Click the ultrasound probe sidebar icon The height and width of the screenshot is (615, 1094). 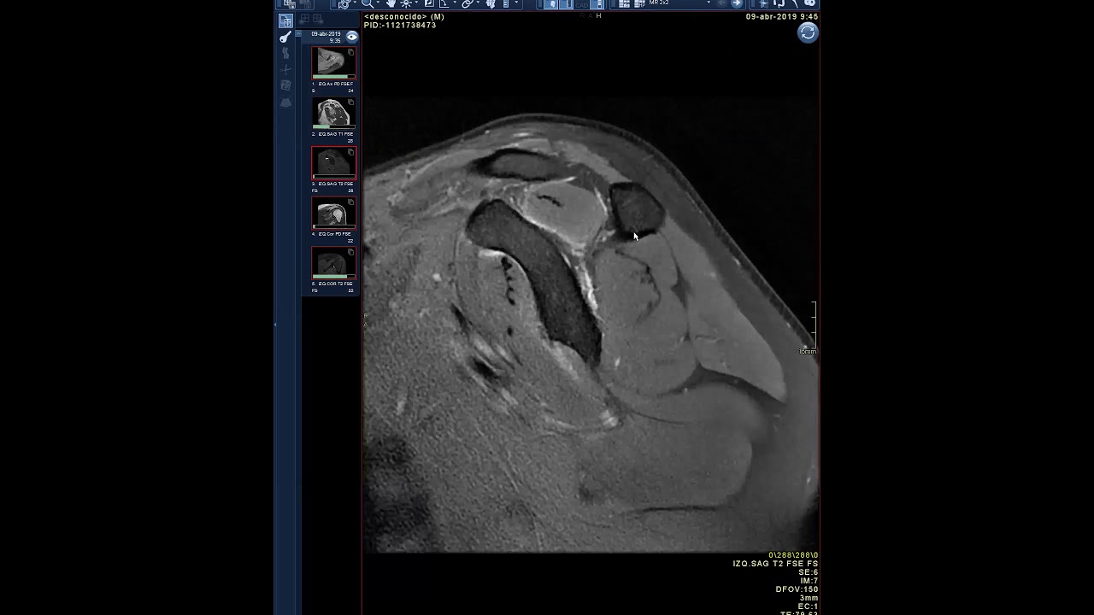pyautogui.click(x=285, y=102)
